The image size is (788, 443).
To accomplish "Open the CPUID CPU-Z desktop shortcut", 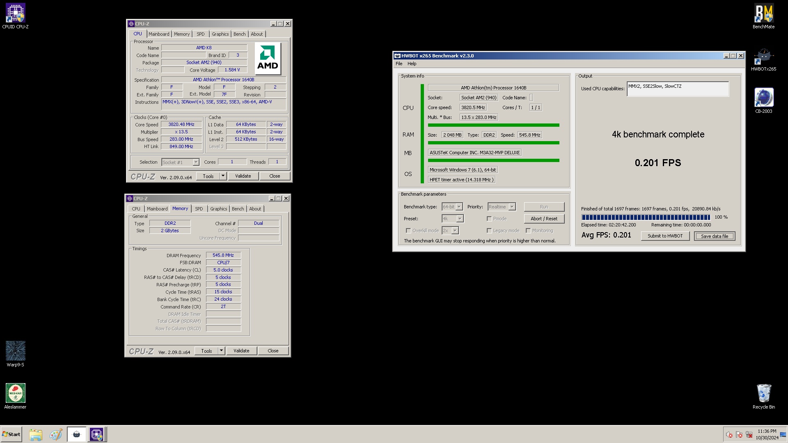I will coord(15,16).
